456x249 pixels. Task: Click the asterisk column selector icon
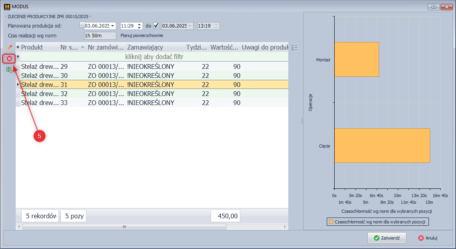click(18, 48)
